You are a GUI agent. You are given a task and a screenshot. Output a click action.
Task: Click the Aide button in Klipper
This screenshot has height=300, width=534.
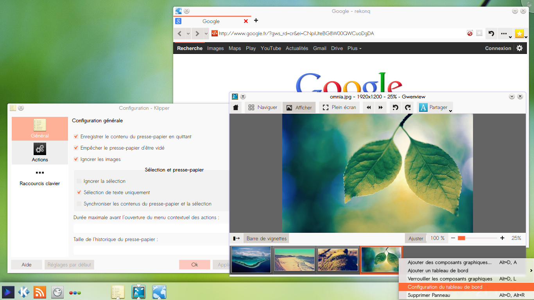pyautogui.click(x=27, y=264)
